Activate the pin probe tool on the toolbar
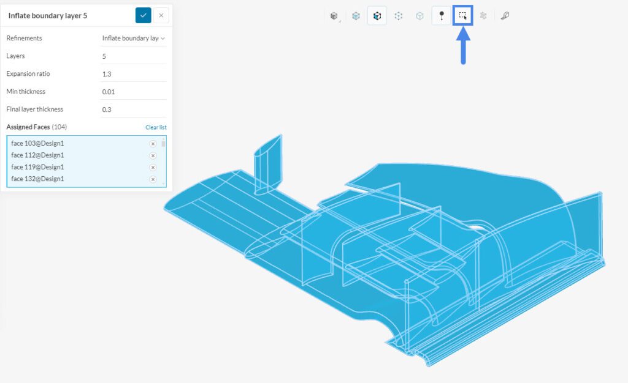This screenshot has width=628, height=383. [441, 15]
